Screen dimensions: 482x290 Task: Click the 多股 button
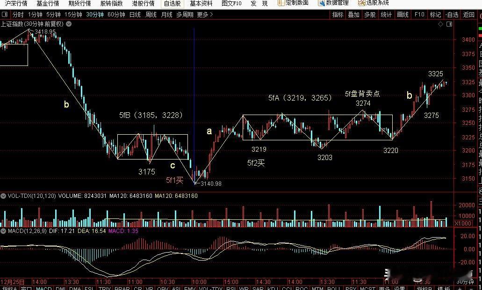click(370, 14)
